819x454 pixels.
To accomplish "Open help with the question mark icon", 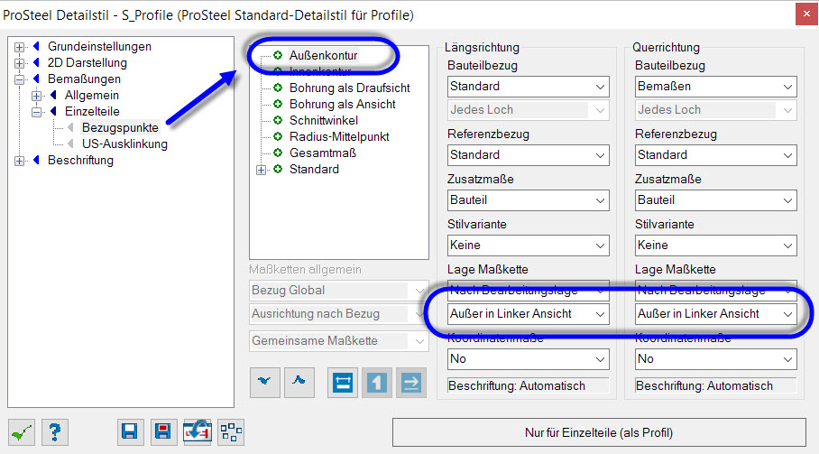I will (x=55, y=432).
